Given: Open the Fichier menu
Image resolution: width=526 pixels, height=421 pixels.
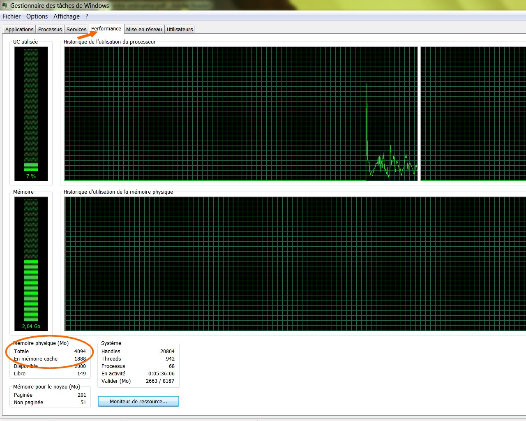Looking at the screenshot, I should (x=12, y=16).
